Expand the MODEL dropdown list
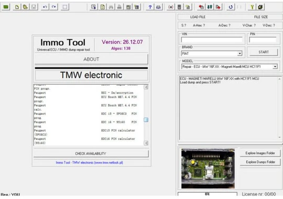 point(275,66)
